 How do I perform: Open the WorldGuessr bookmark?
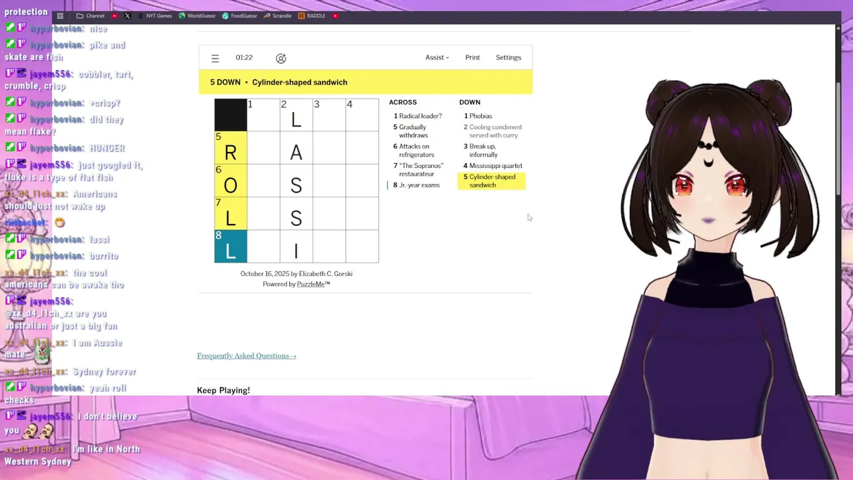point(197,15)
